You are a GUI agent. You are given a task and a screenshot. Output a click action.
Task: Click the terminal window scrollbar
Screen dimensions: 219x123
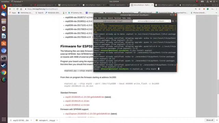[177, 68]
